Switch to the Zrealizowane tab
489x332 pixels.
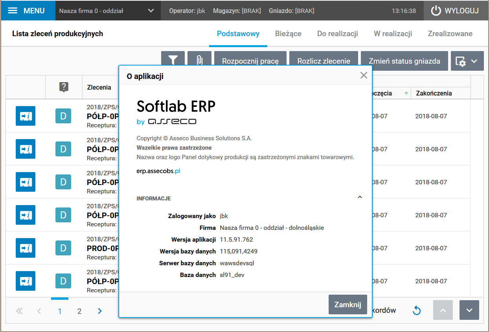pos(450,34)
